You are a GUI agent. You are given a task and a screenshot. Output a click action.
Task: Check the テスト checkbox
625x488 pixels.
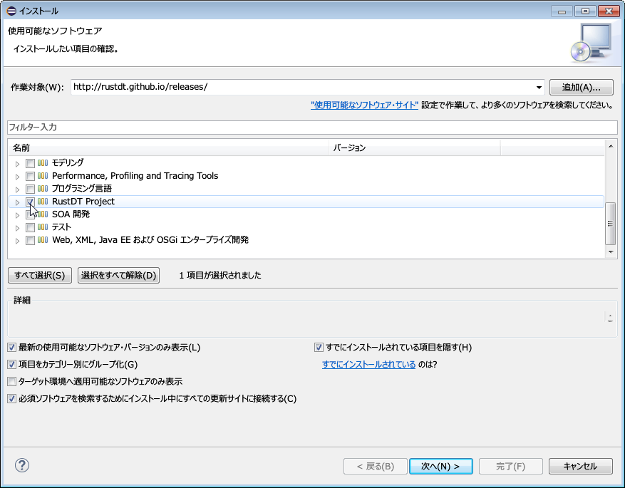[x=30, y=227]
